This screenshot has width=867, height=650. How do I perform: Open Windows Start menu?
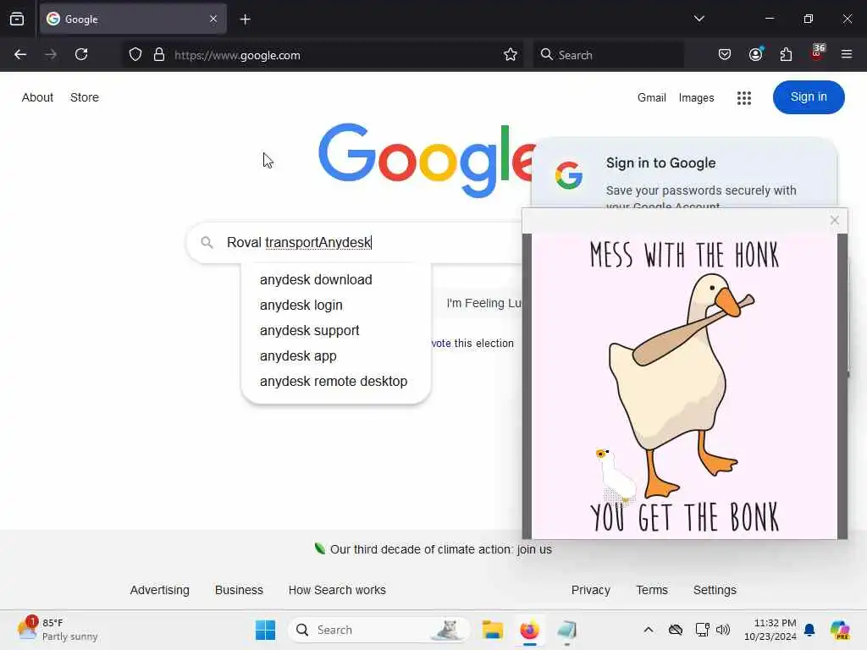point(265,630)
